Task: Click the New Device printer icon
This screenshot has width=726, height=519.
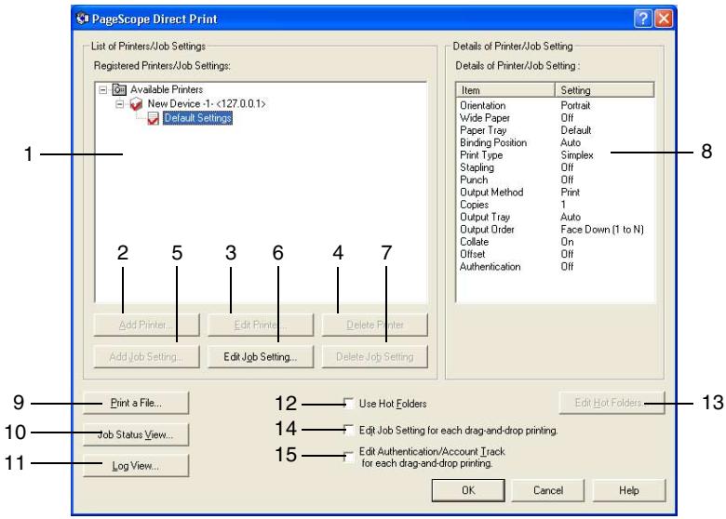Action: [136, 104]
